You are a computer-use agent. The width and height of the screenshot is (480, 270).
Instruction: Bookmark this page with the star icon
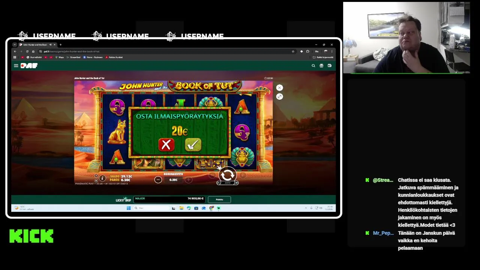(293, 51)
